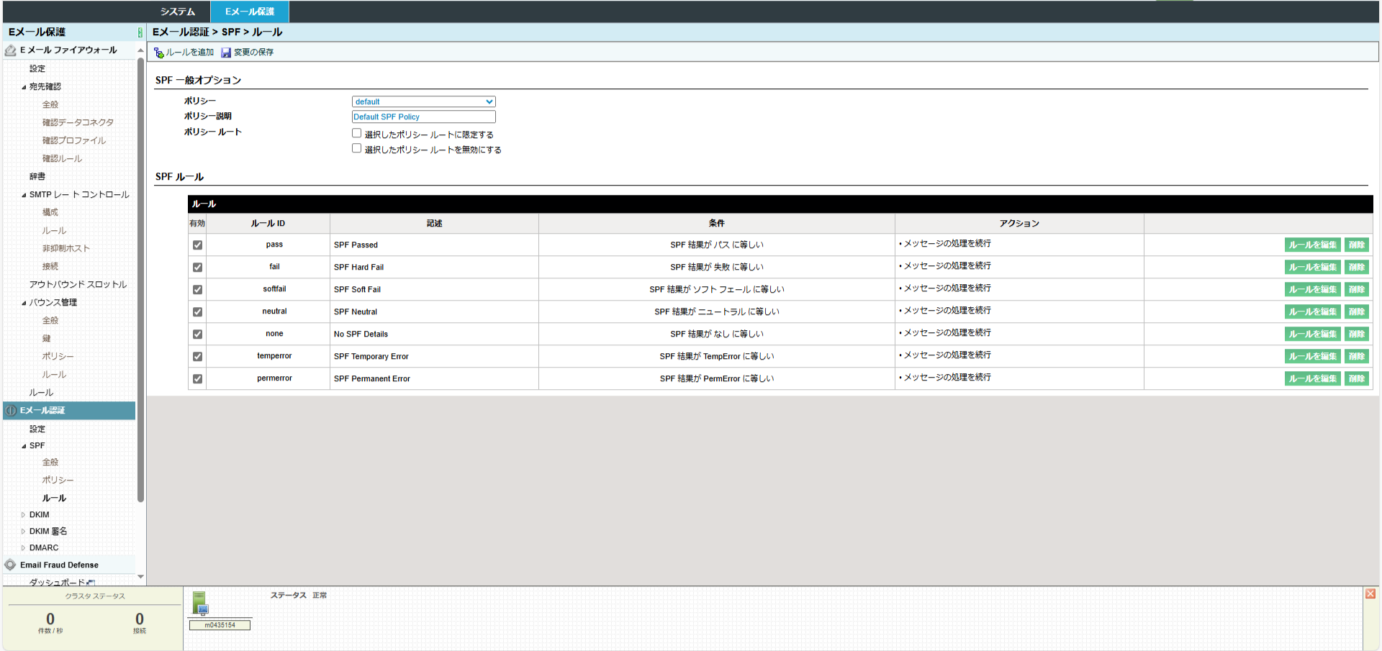Click ルールを編集 for the softfail rule
Screen dimensions: 1382x651
(x=1312, y=290)
